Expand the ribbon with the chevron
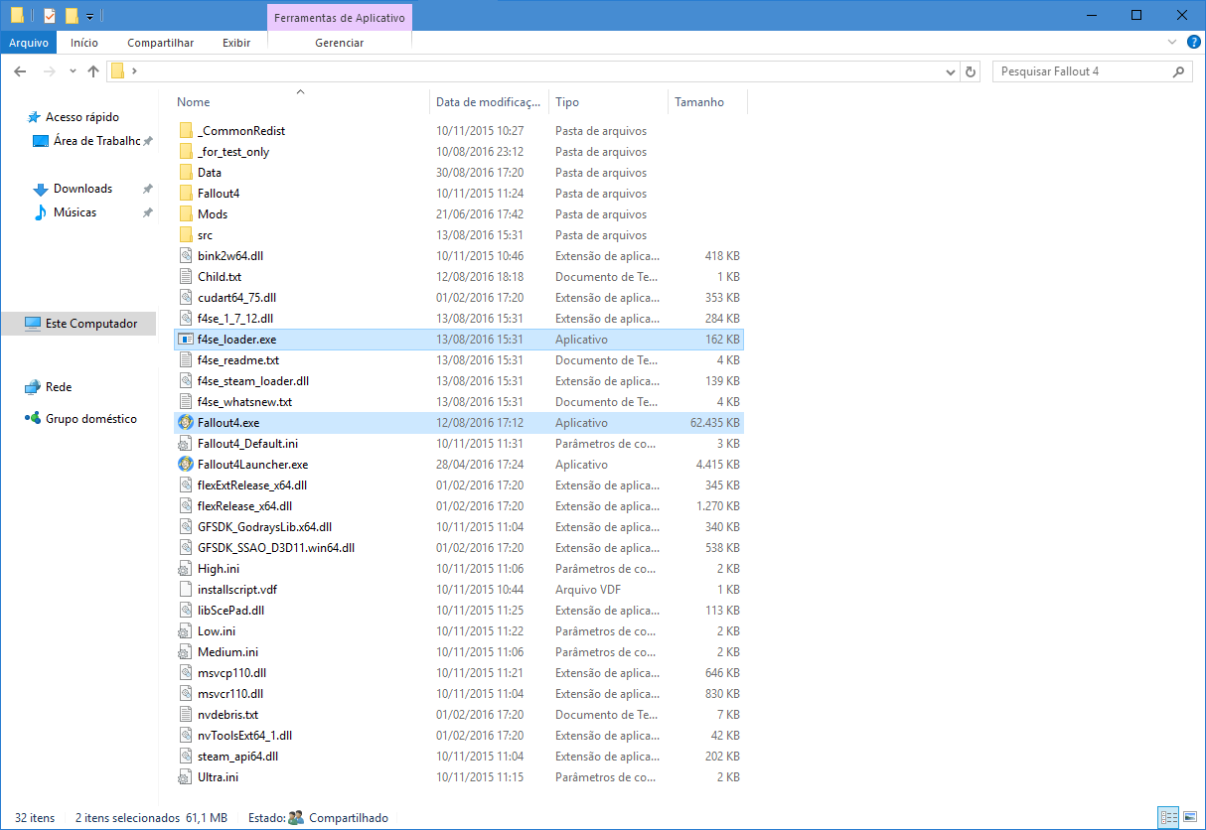 1172,43
